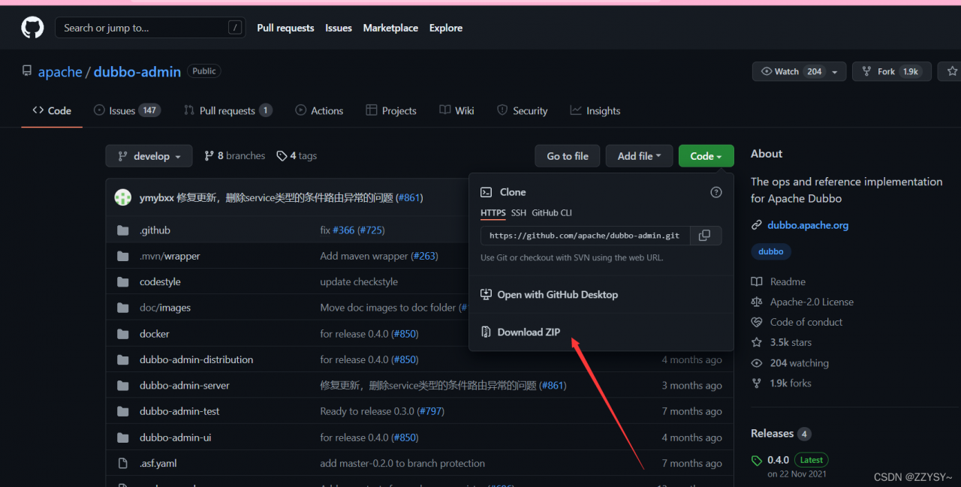Open the Projects tab

391,110
